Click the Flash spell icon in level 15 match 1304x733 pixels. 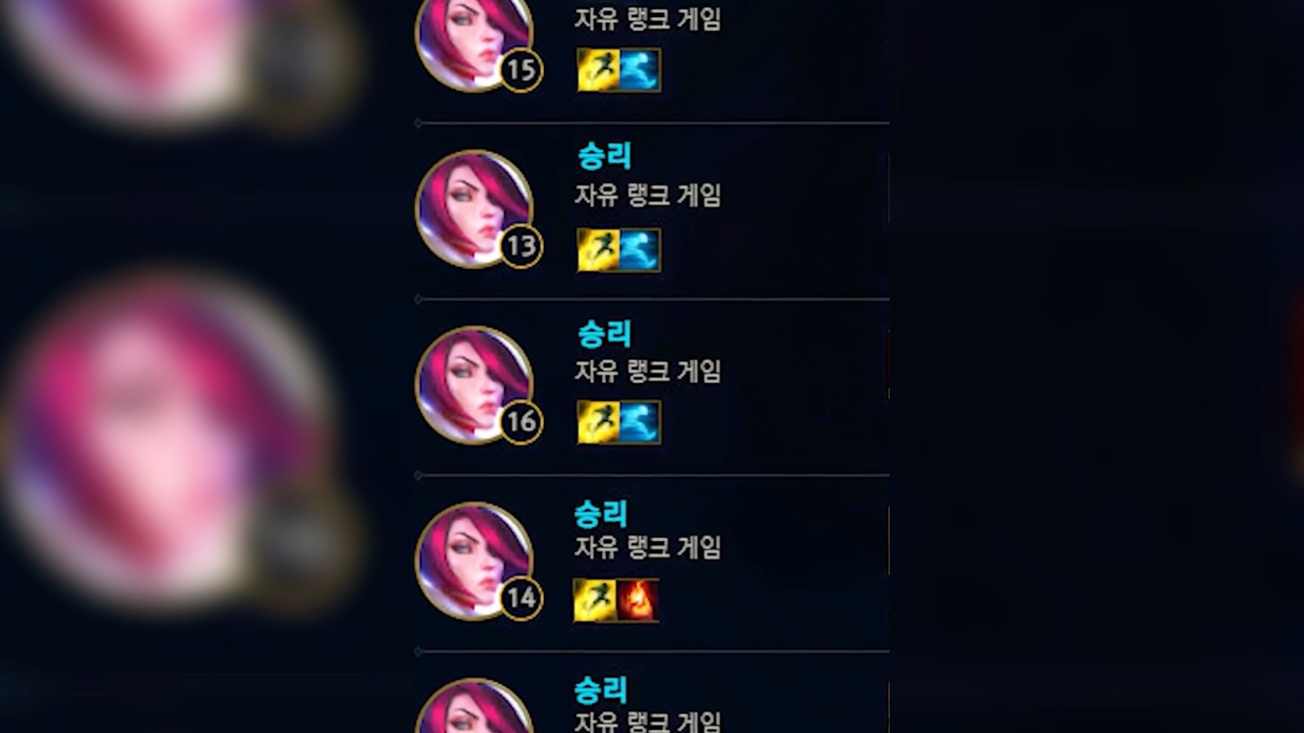click(x=598, y=70)
